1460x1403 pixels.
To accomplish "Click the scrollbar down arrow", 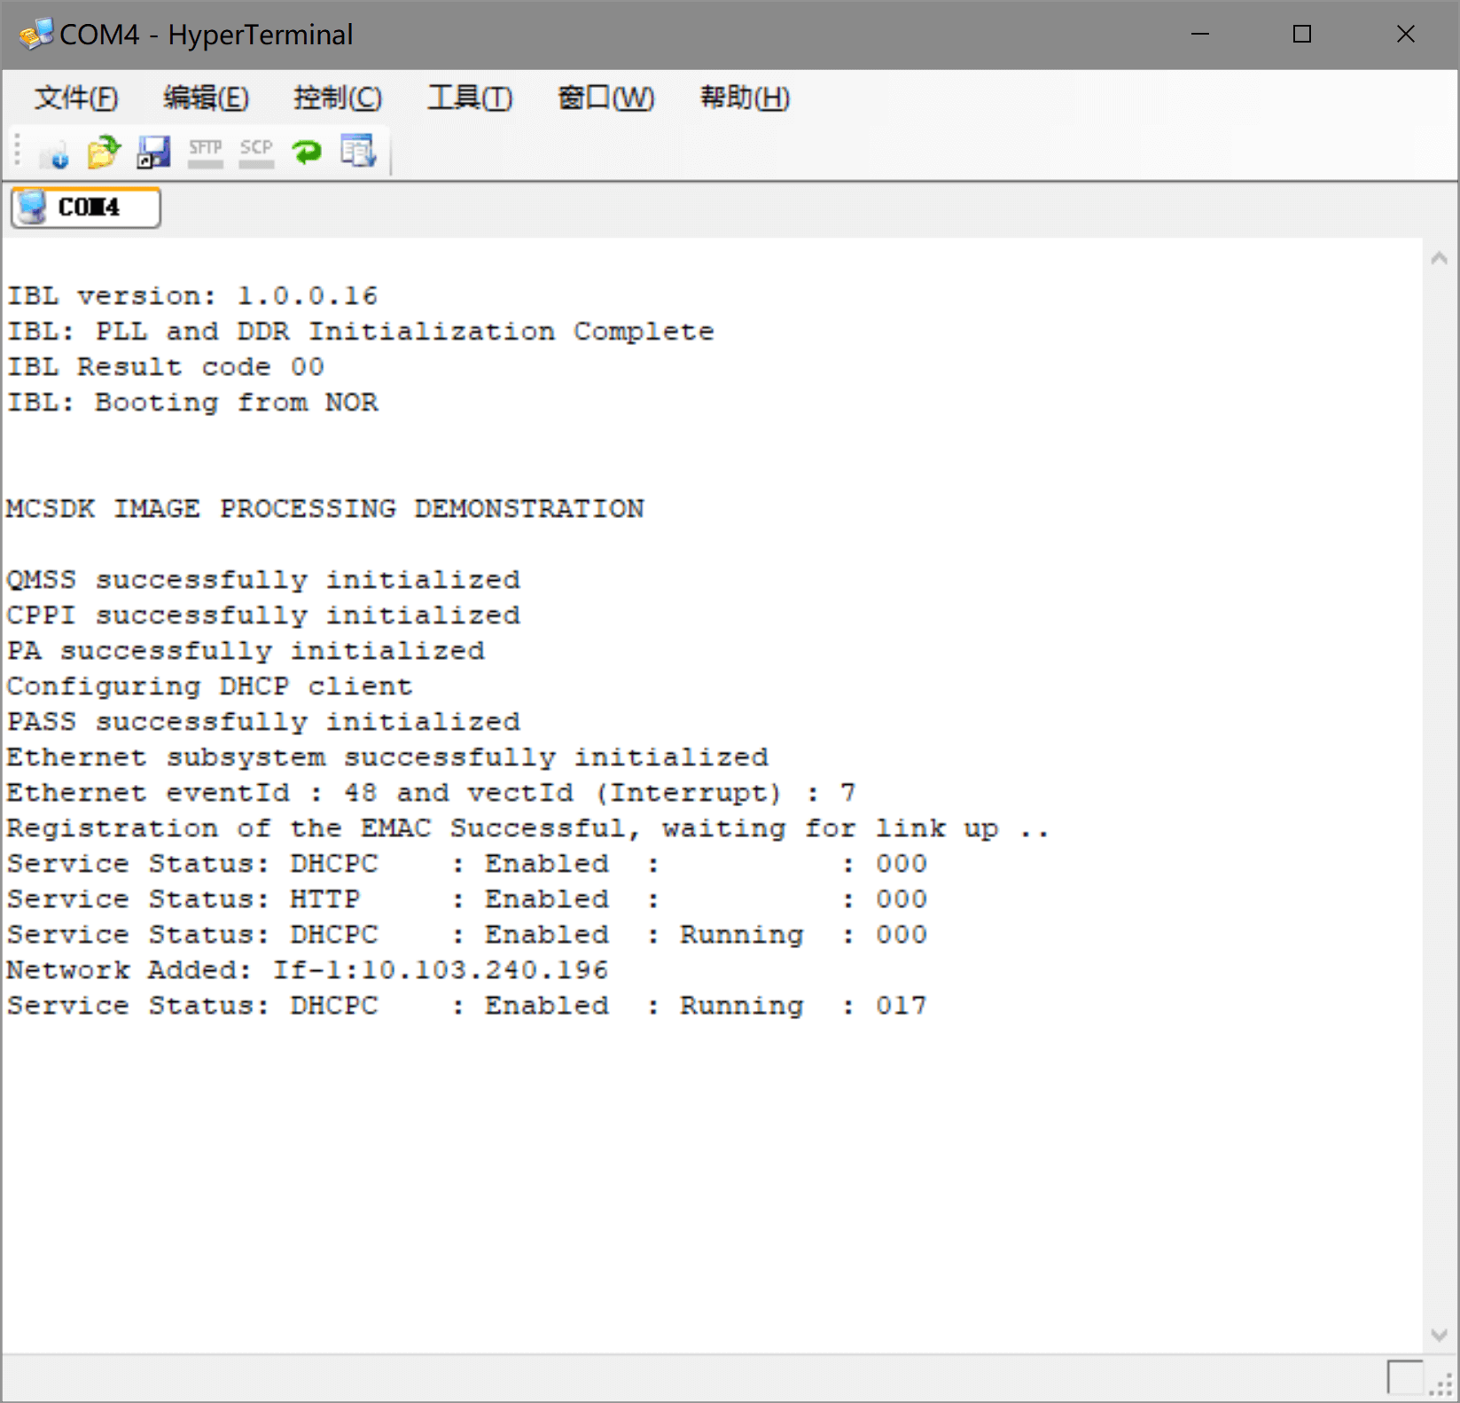I will (1440, 1335).
